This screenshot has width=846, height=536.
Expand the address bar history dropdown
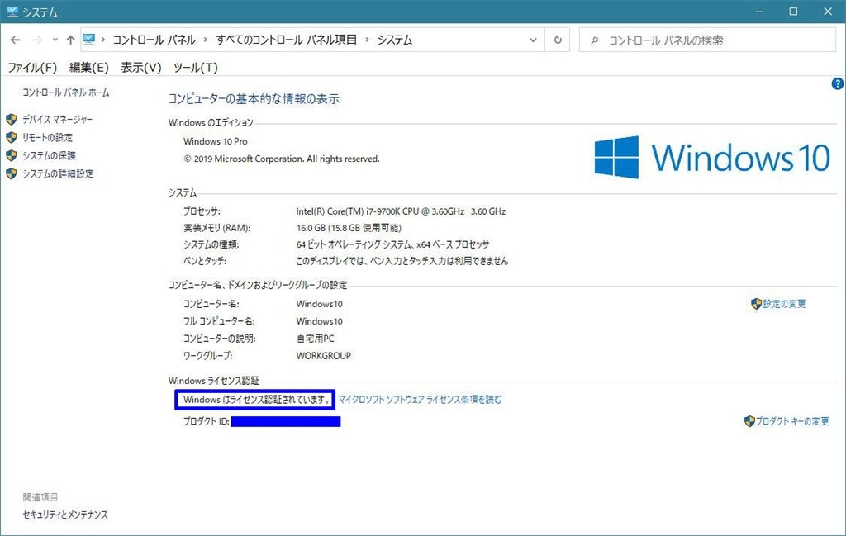533,40
